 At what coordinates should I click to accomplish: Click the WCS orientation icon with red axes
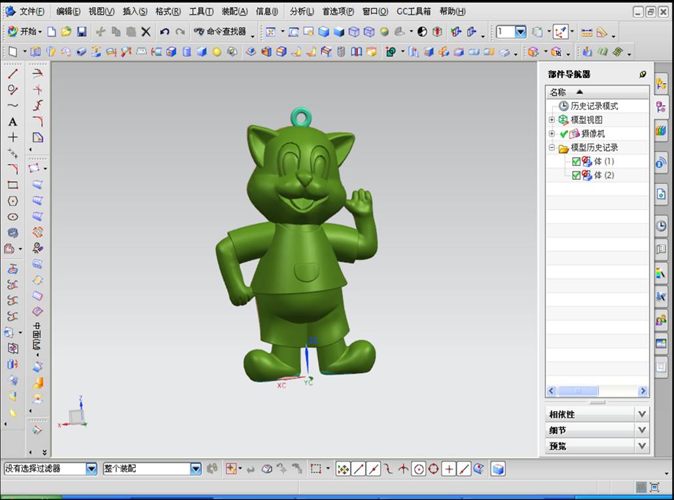pyautogui.click(x=560, y=31)
